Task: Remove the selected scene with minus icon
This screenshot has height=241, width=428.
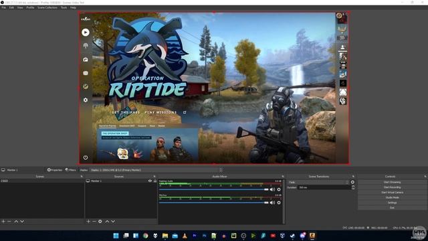Action: click(9, 222)
